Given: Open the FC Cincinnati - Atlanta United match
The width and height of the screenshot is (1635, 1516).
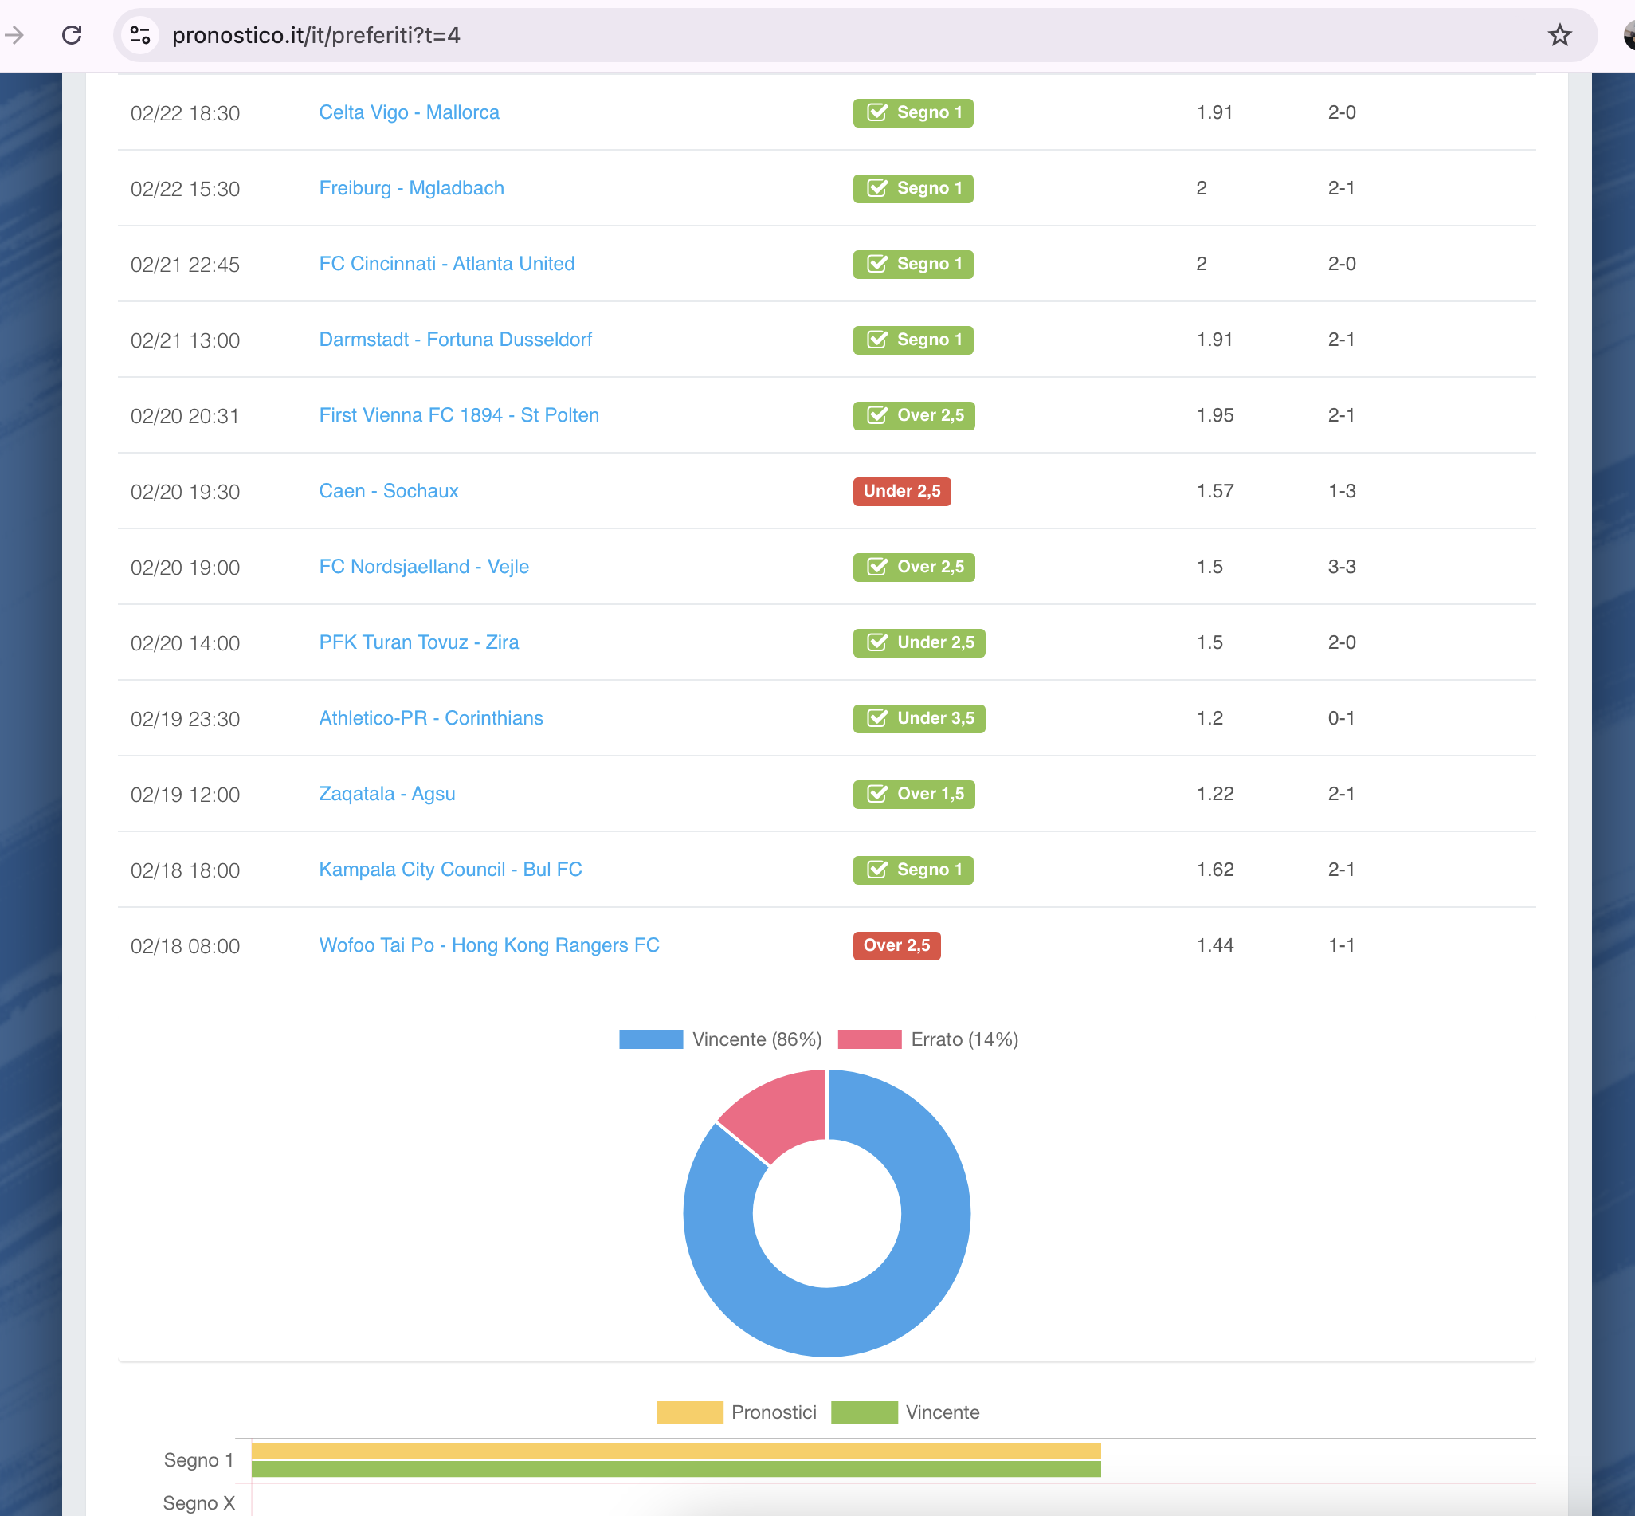Looking at the screenshot, I should pos(446,264).
